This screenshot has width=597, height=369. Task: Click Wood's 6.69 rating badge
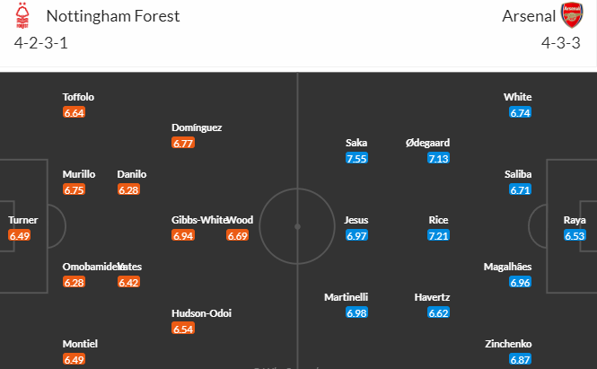237,235
